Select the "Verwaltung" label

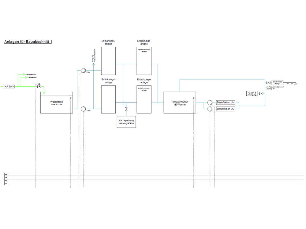(x=32, y=78)
